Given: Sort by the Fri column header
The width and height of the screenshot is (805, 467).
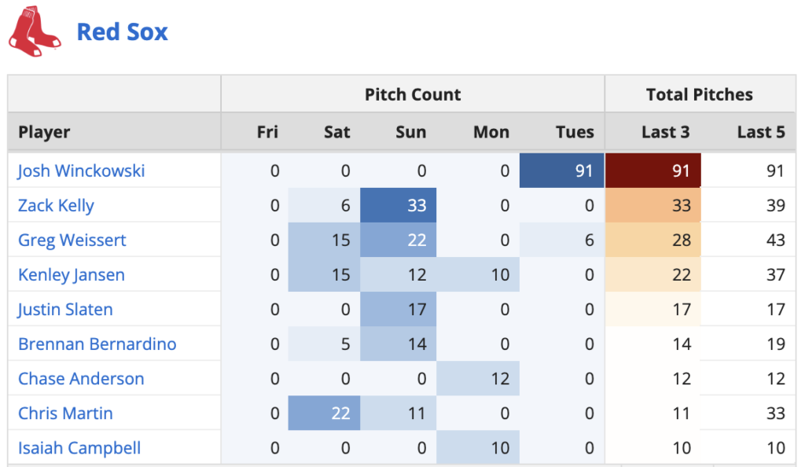Looking at the screenshot, I should click(267, 131).
